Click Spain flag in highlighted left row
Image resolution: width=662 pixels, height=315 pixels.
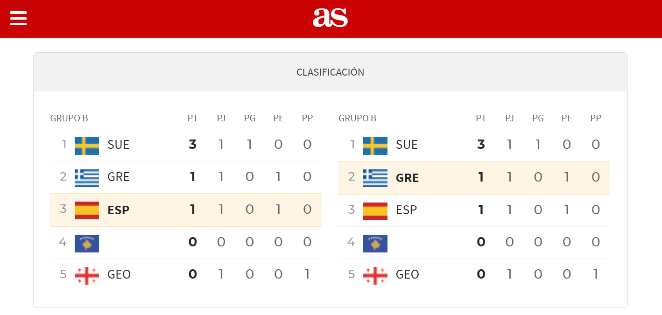[x=87, y=210]
